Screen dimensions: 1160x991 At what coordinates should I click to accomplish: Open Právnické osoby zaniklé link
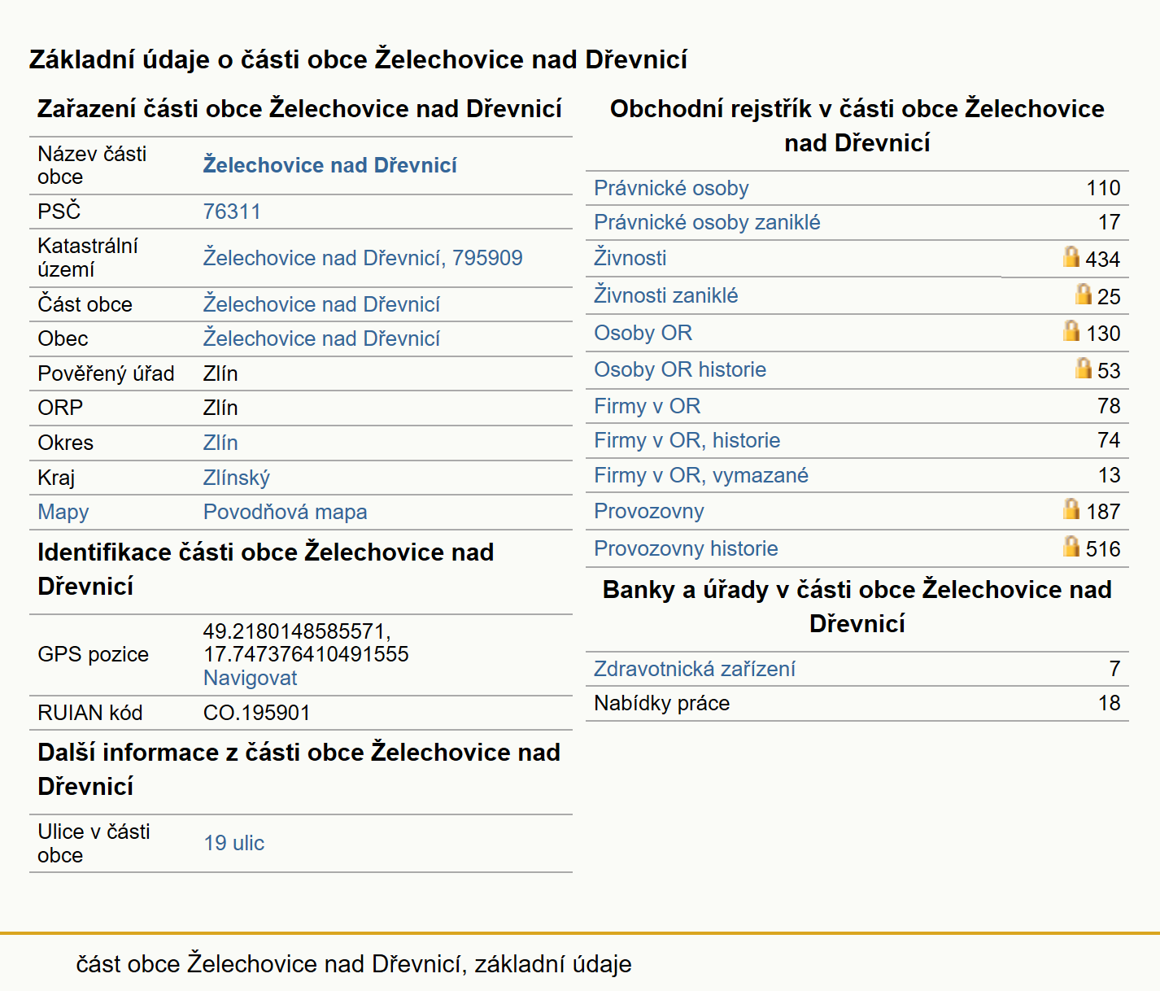707,222
